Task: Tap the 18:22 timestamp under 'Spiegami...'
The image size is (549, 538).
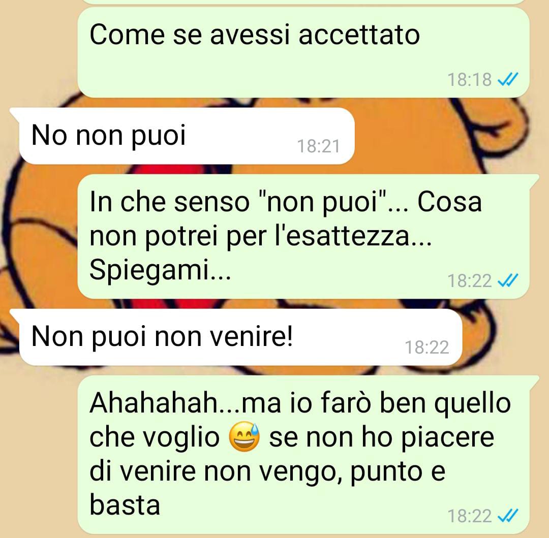Action: [x=469, y=280]
